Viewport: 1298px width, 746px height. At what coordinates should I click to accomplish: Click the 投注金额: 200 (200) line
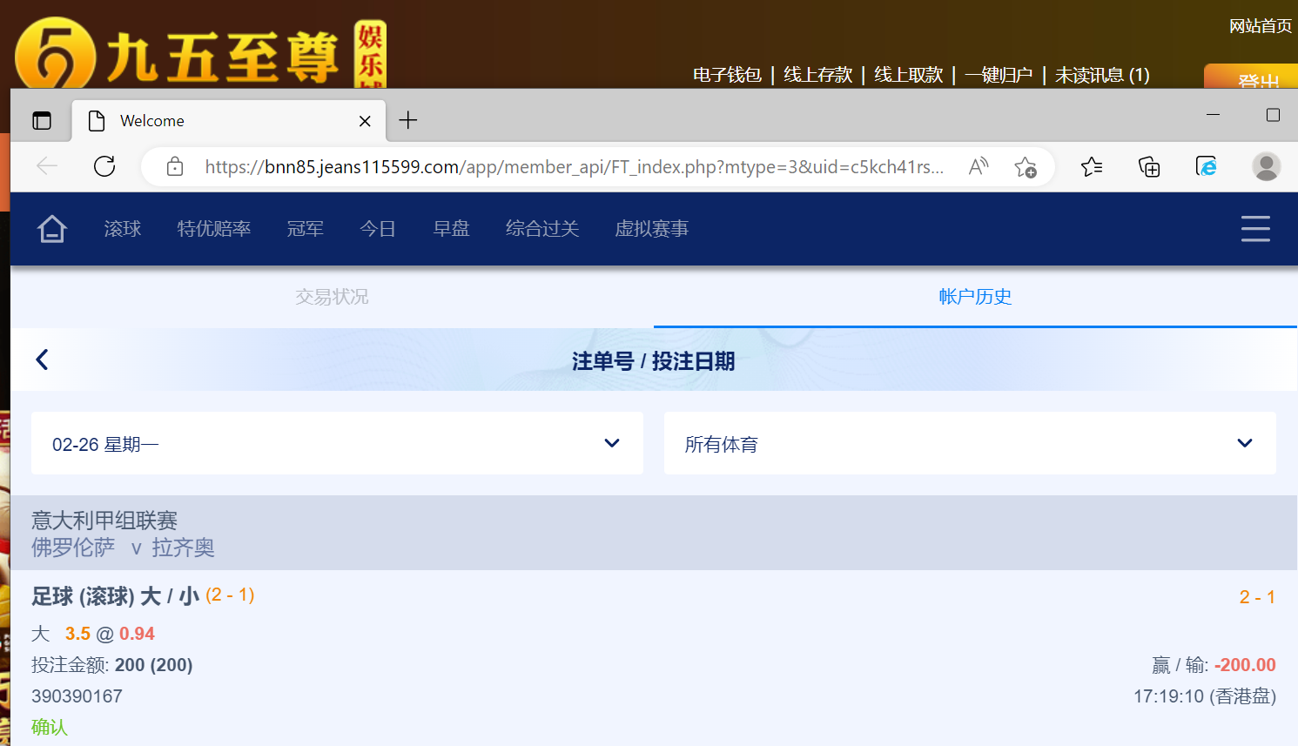(112, 665)
